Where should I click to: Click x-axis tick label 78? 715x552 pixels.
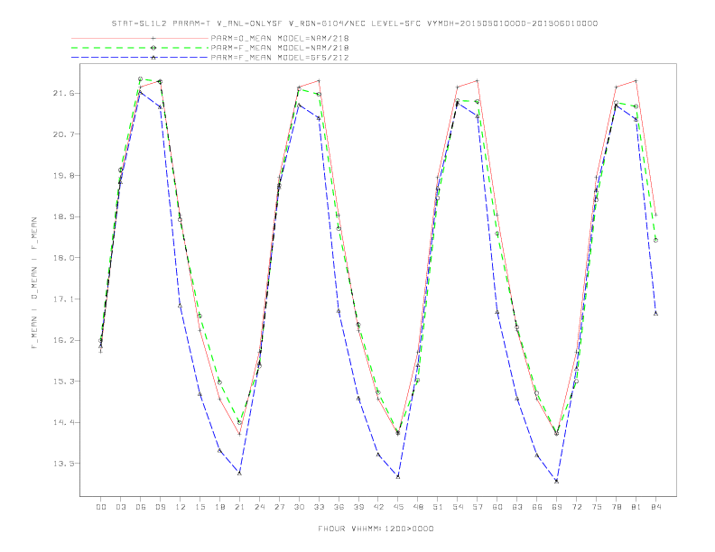[x=616, y=507]
